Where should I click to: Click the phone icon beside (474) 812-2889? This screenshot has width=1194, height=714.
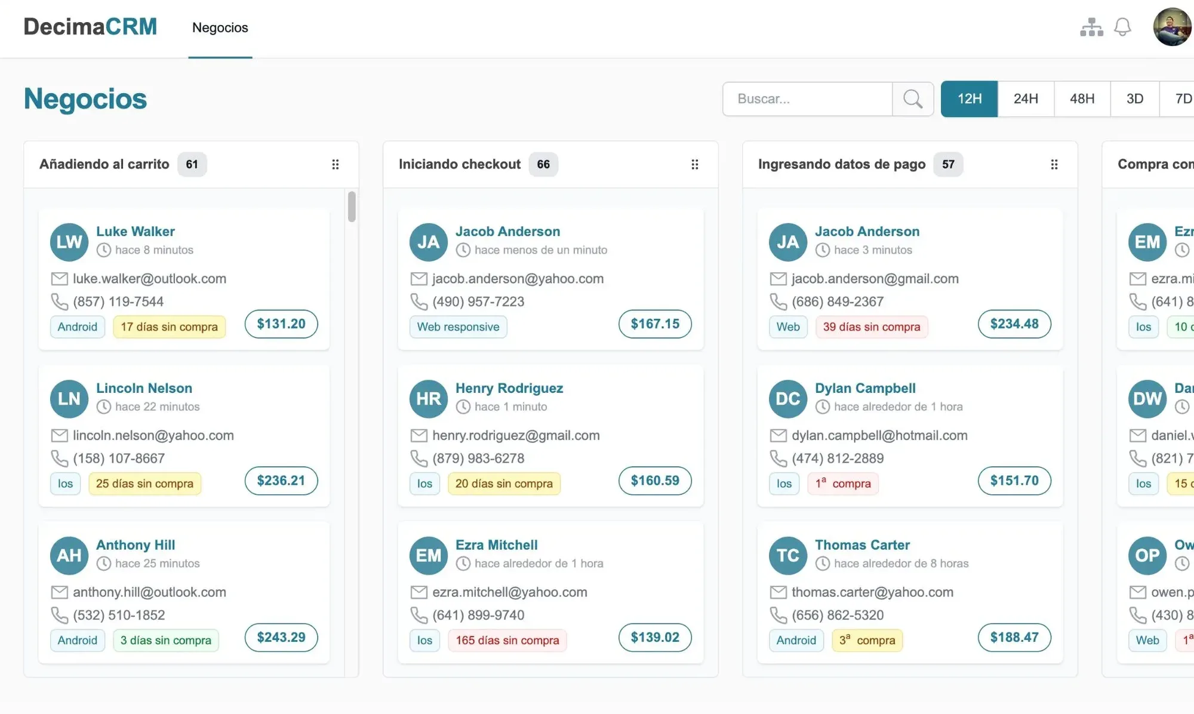pos(778,458)
